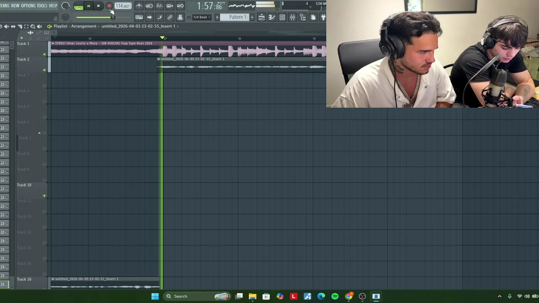Screen dimensions: 539x303
Task: Open Microsoft Edge from taskbar
Action: [321, 296]
